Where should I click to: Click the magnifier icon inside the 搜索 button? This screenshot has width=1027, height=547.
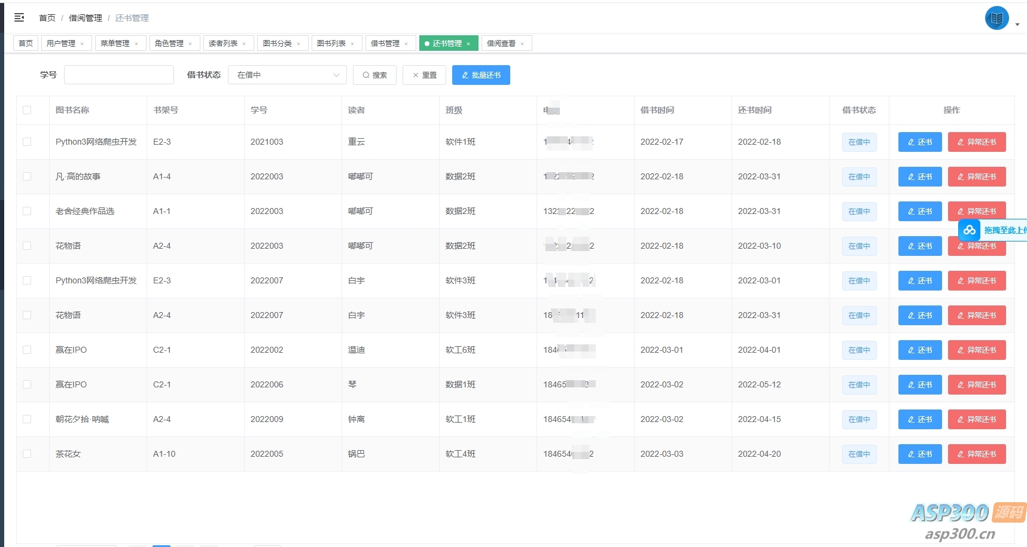366,75
